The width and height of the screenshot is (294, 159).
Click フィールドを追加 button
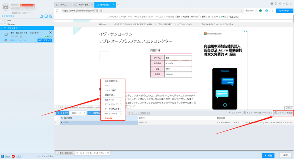pos(283,113)
